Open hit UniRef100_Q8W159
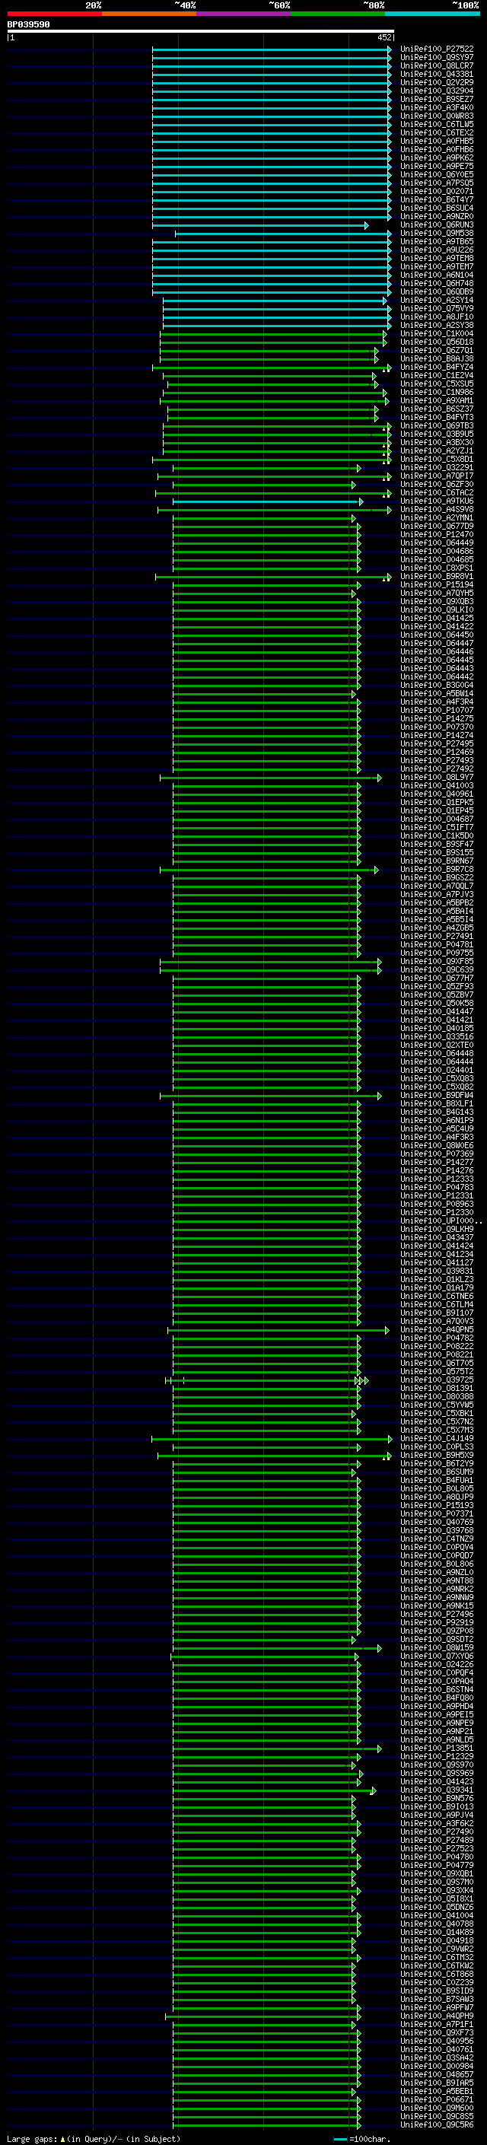This screenshot has height=2145, width=487. 436,1648
